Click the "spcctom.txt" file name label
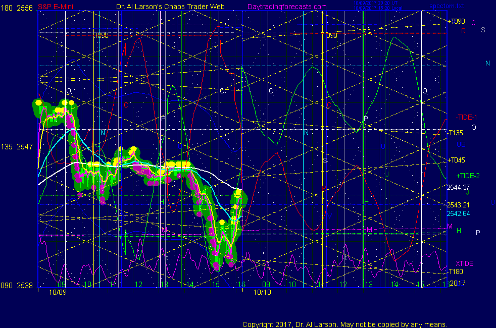The width and height of the screenshot is (496, 328). 447,6
